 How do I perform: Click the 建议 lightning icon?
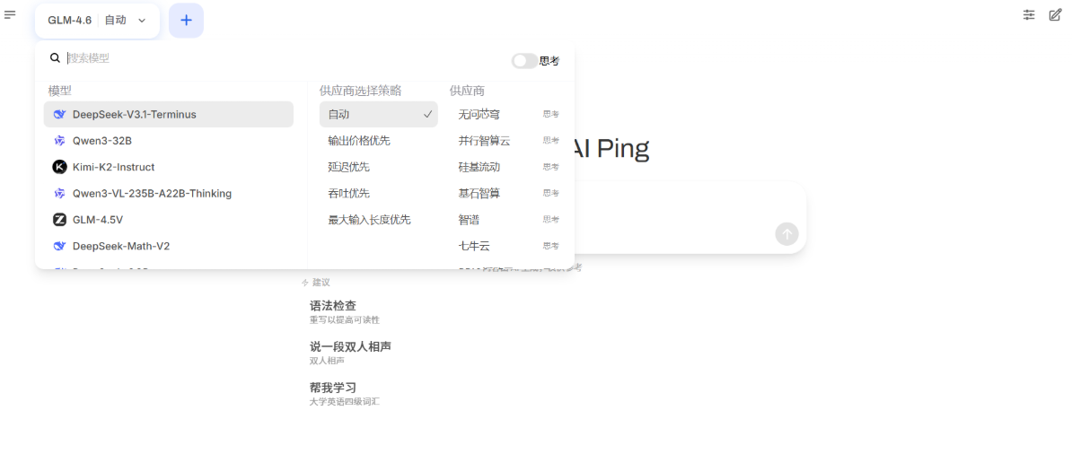305,283
